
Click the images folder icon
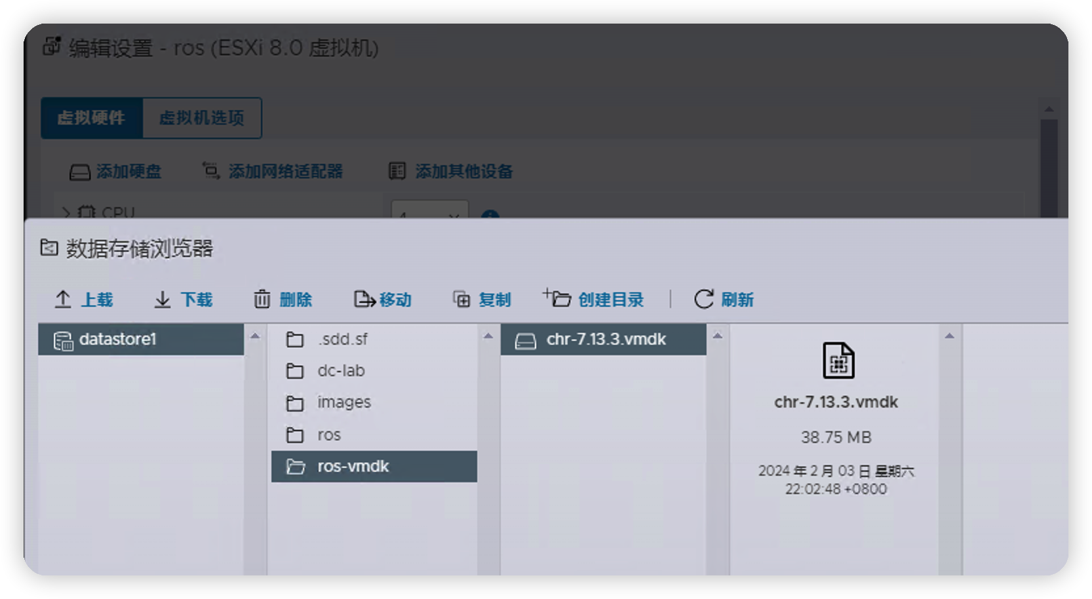pos(295,402)
